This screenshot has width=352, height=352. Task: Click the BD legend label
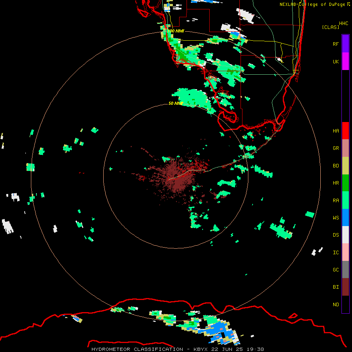pos(336,166)
